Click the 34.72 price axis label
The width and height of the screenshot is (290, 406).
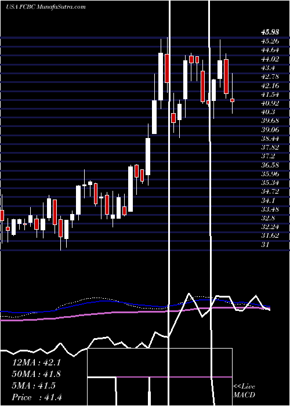coord(270,191)
